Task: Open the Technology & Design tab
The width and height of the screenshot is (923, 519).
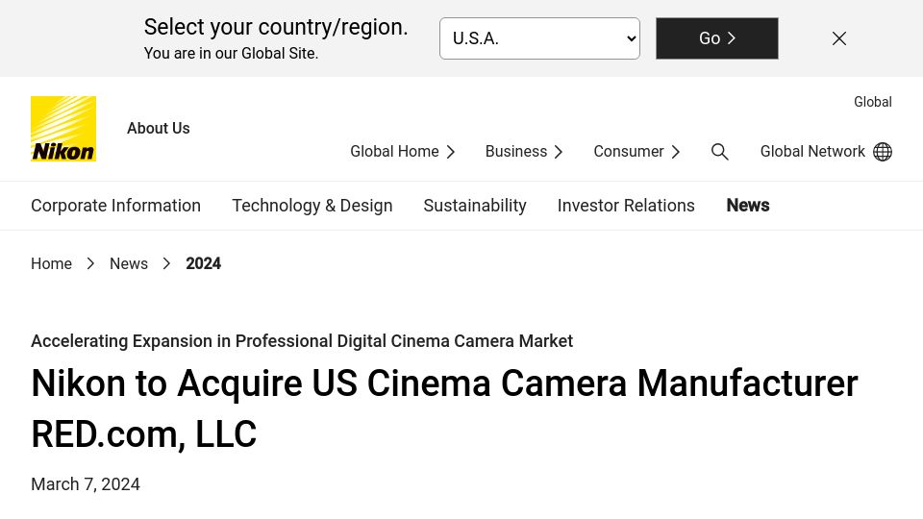Action: [x=312, y=206]
